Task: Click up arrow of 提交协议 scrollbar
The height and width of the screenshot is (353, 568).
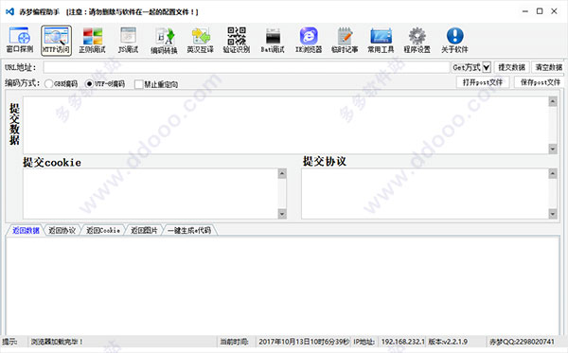Action: 553,174
